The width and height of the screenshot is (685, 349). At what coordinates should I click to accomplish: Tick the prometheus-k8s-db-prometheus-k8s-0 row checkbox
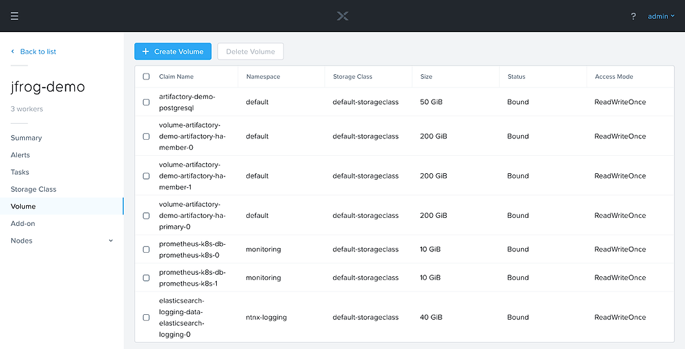click(146, 249)
